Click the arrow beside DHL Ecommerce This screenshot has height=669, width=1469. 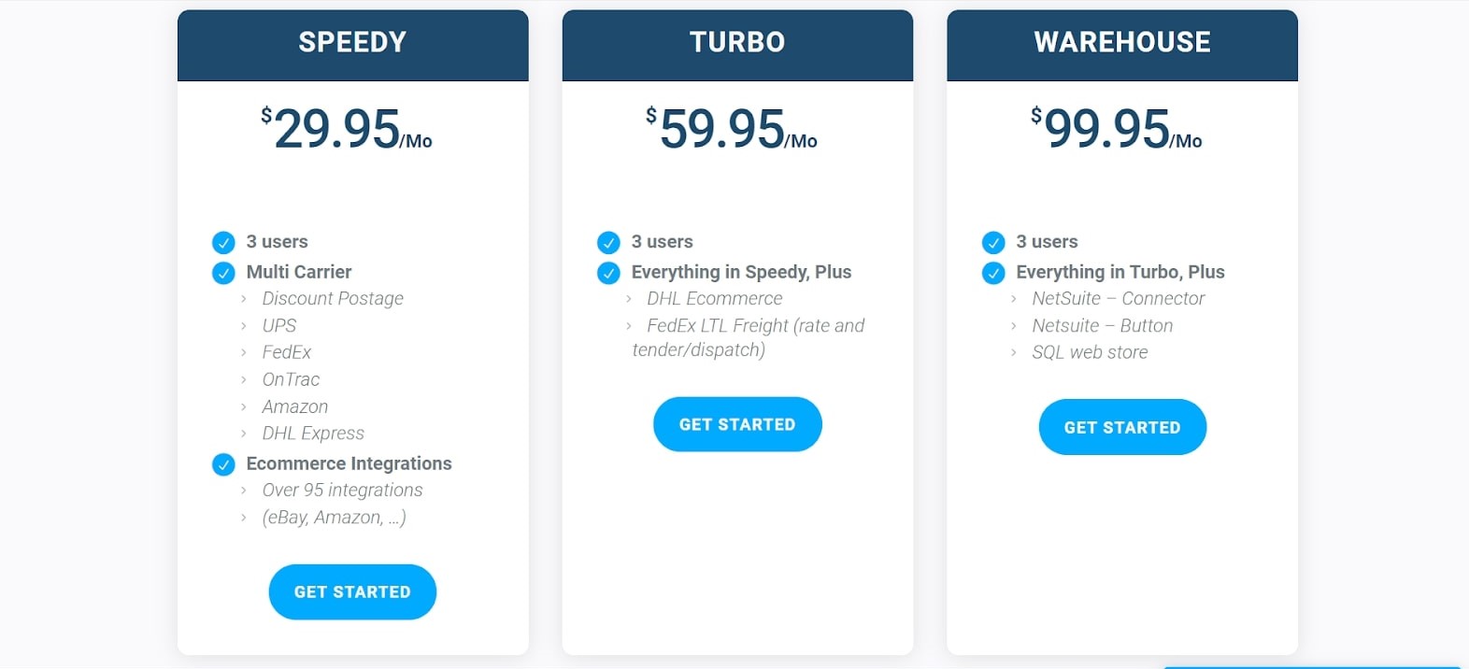click(629, 299)
